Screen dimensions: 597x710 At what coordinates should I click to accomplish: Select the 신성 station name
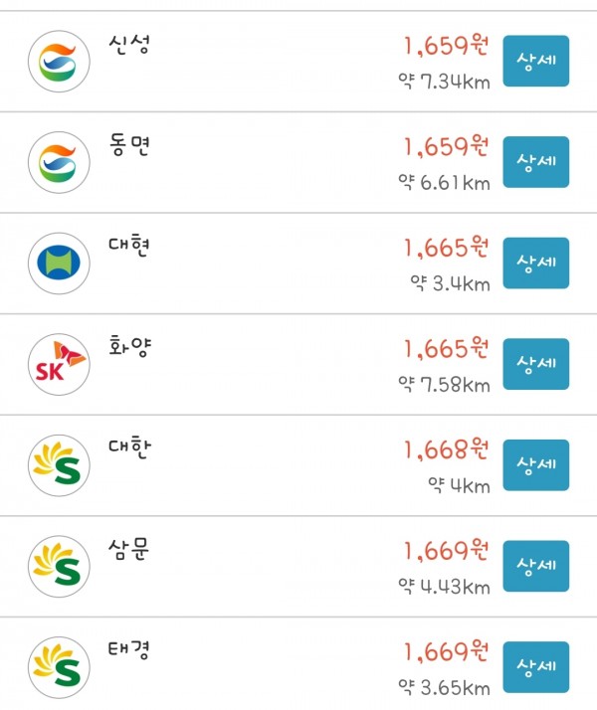129,45
